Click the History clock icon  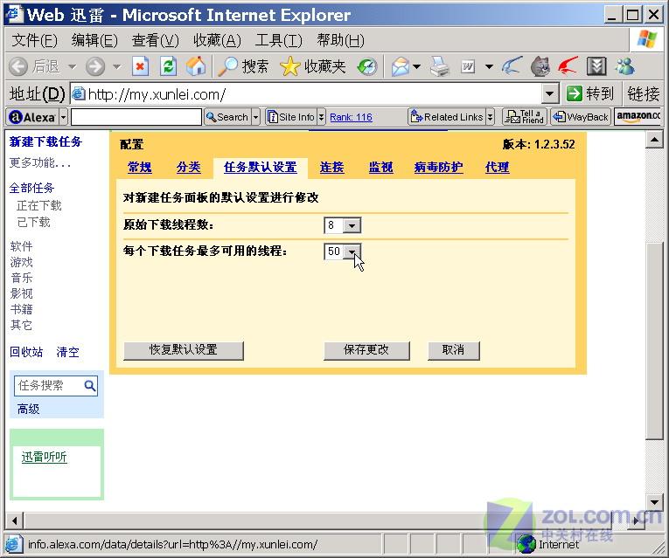coord(367,66)
